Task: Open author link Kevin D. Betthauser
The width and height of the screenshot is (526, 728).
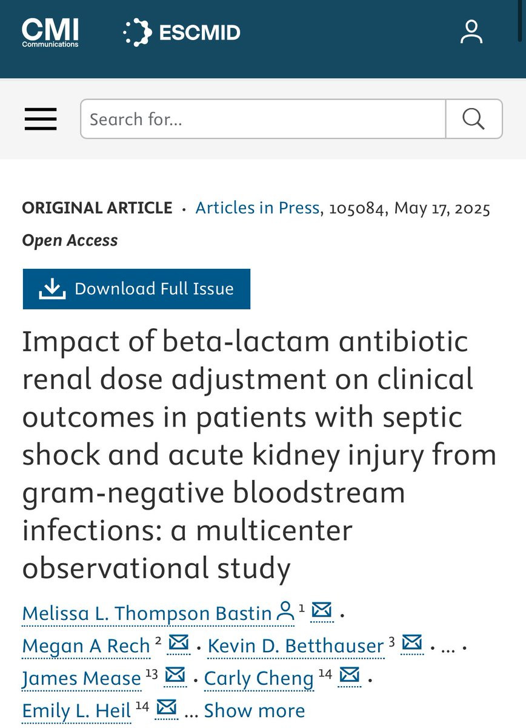Action: tap(296, 646)
